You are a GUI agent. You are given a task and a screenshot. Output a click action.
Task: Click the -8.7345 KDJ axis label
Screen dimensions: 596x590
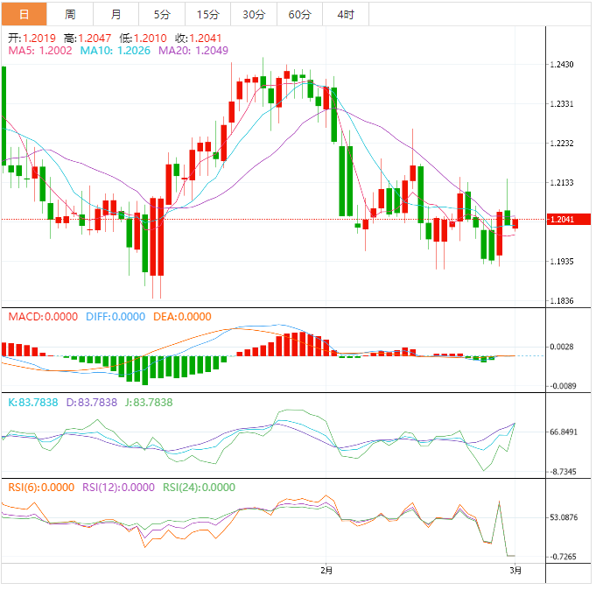[x=563, y=472]
